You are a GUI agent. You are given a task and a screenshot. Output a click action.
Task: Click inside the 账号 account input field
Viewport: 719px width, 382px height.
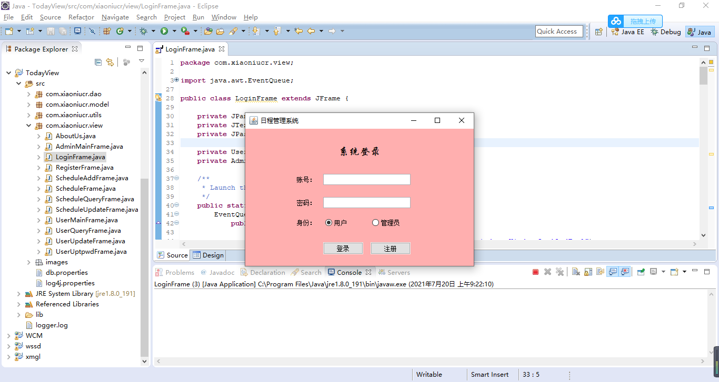point(366,179)
